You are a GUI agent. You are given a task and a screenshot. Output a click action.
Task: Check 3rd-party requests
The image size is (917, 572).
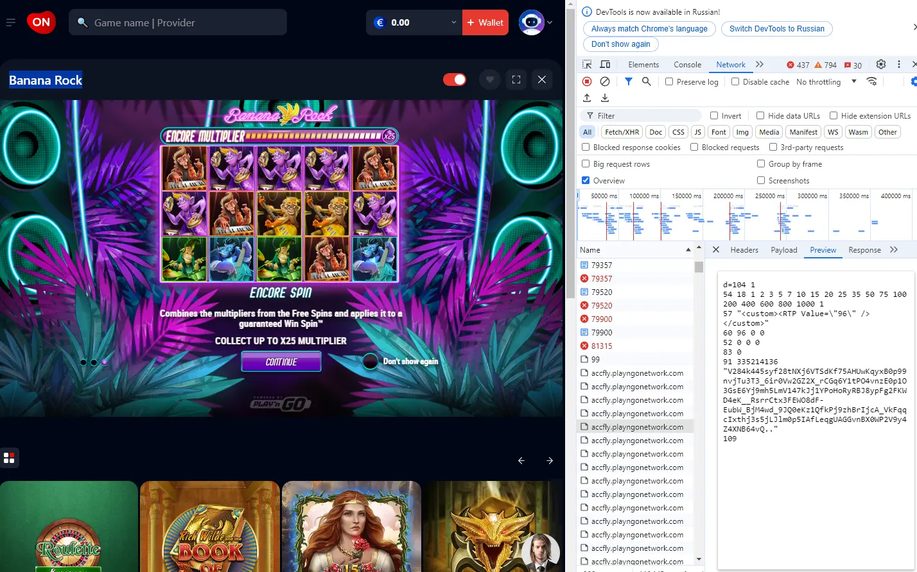[773, 147]
